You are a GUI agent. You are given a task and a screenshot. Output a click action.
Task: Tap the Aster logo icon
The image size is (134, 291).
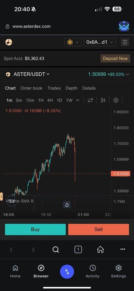point(9,42)
